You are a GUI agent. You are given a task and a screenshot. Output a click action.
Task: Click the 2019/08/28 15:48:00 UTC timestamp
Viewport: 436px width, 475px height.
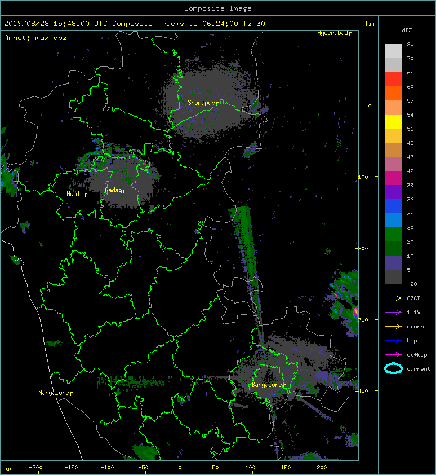(x=56, y=24)
